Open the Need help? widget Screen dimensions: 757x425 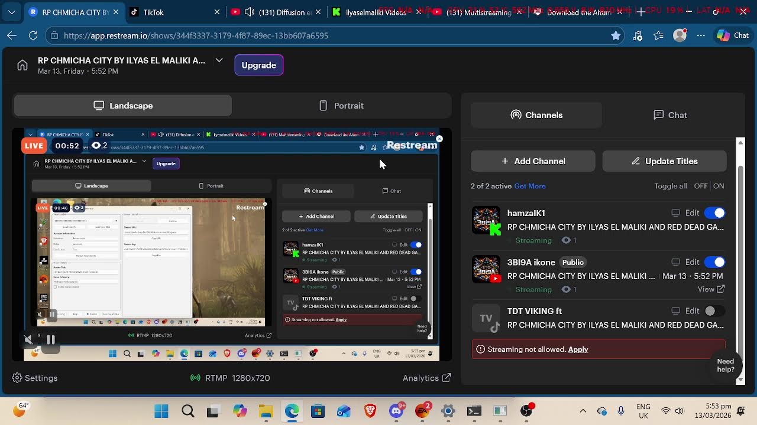[726, 365]
